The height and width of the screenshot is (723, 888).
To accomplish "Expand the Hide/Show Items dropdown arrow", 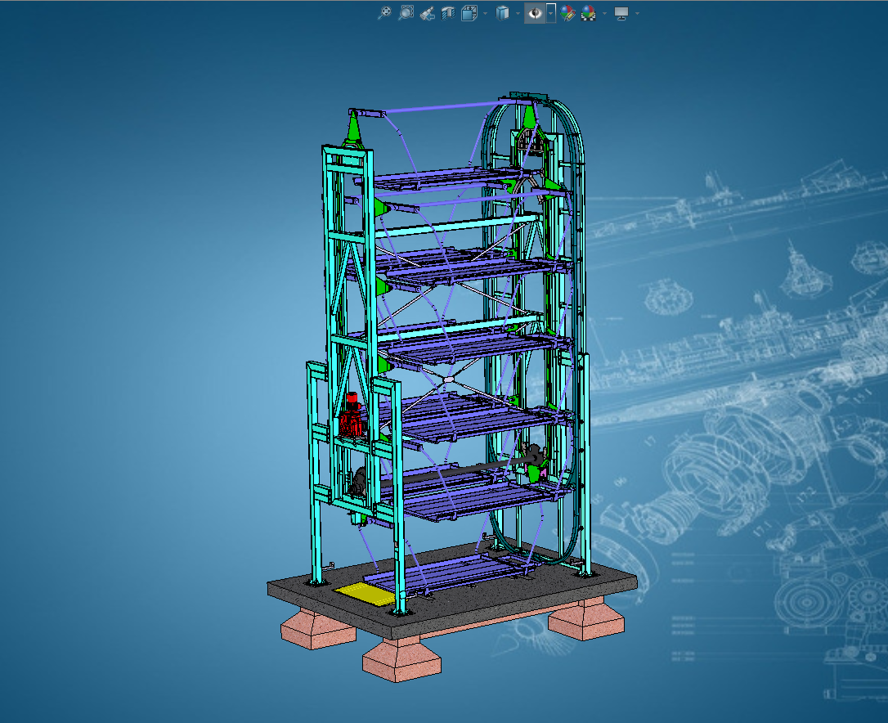I will (x=550, y=13).
